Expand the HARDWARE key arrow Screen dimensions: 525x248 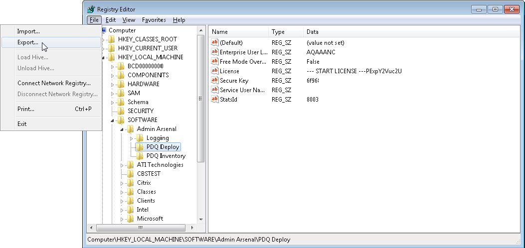click(113, 84)
